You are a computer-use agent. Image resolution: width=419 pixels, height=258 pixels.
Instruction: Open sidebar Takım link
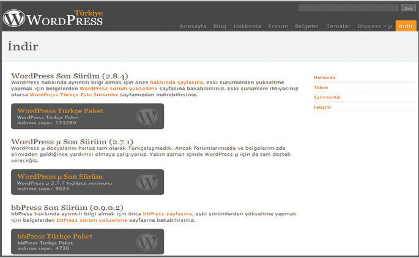[321, 87]
